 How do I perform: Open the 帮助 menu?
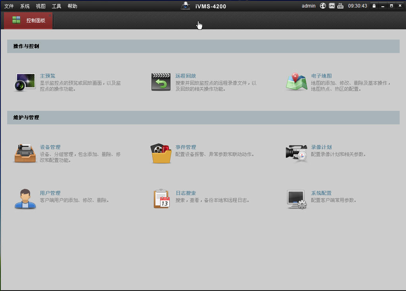coord(72,6)
